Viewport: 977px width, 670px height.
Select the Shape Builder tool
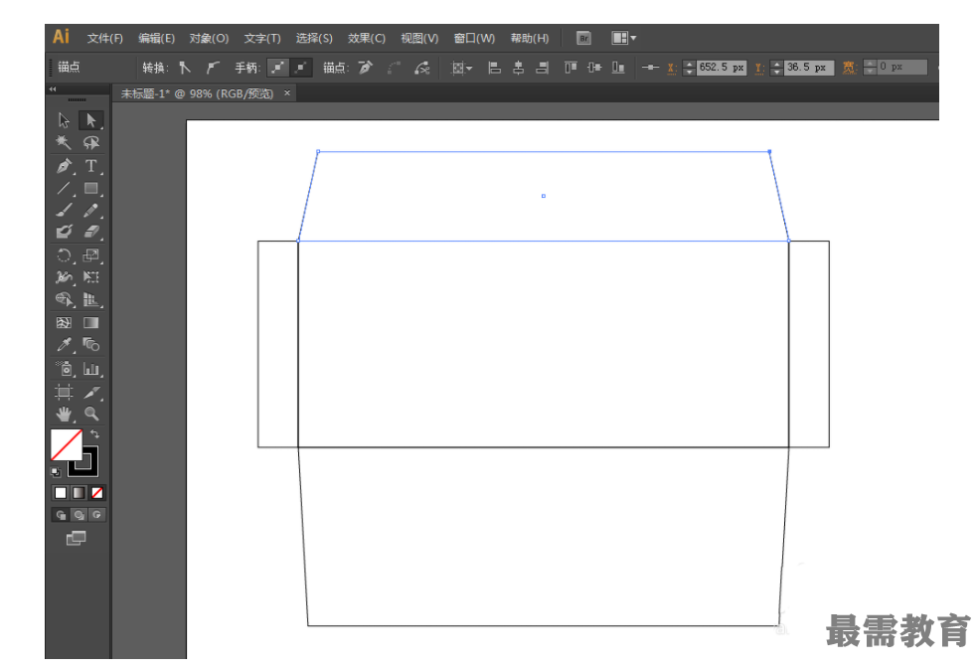[64, 300]
